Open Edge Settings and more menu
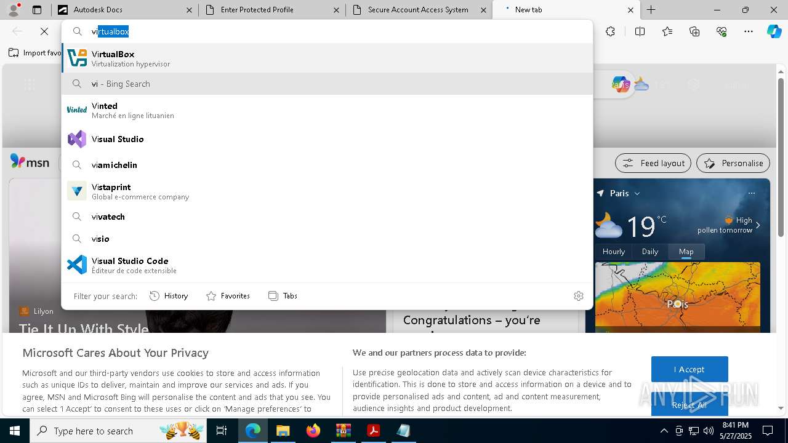The width and height of the screenshot is (788, 443). [749, 31]
